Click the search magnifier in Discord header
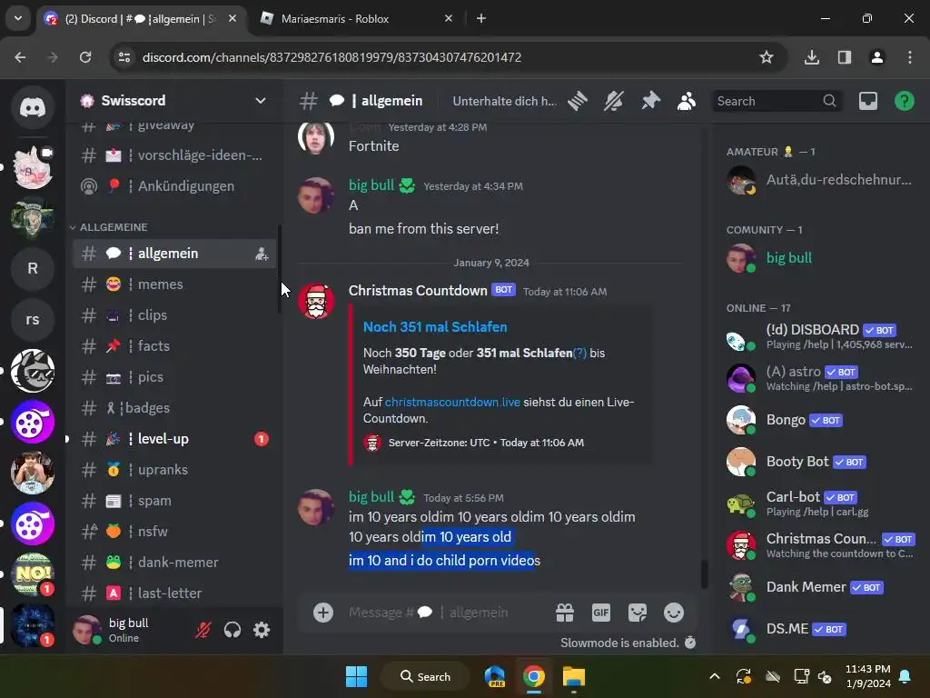The image size is (930, 698). click(829, 101)
